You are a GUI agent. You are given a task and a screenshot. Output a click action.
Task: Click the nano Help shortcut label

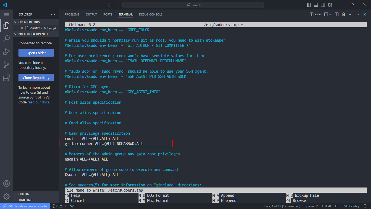(76, 195)
